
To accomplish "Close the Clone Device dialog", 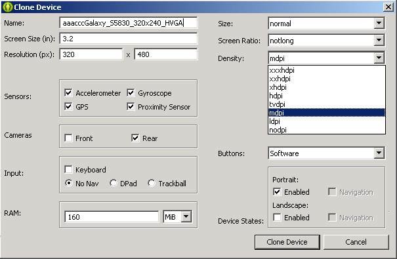I will click(x=388, y=7).
